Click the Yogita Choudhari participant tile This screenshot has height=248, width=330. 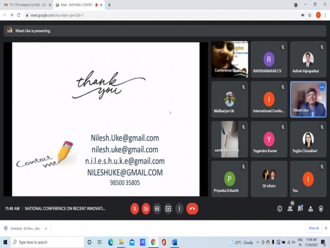[308, 139]
